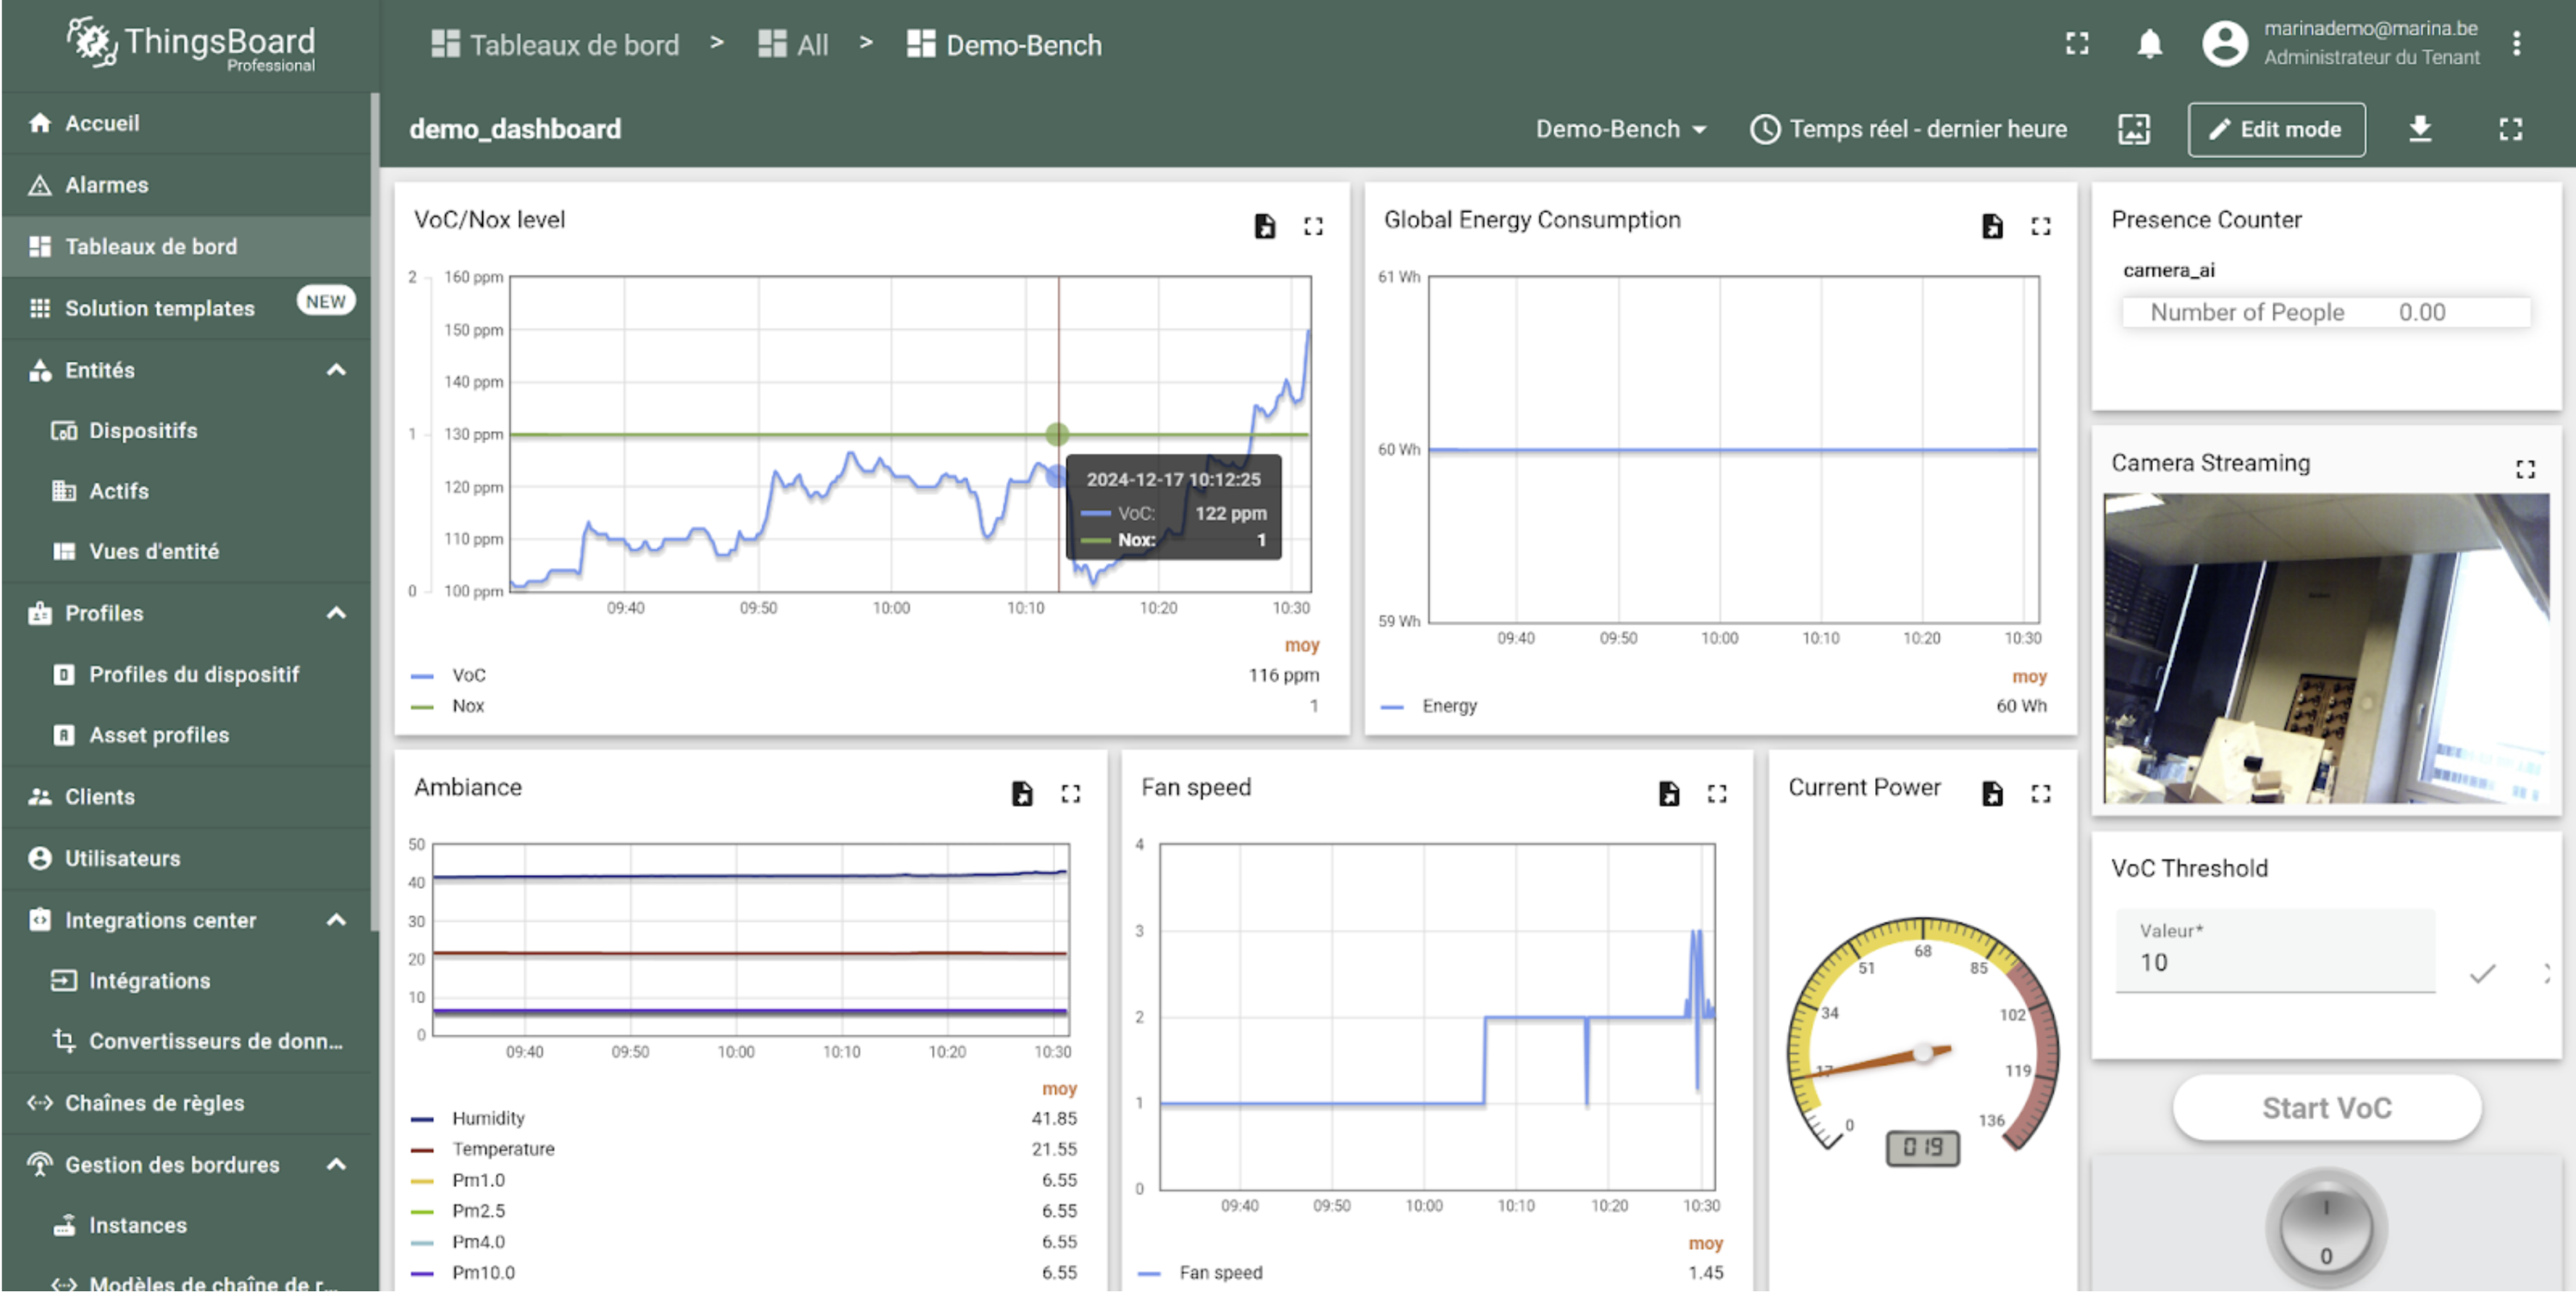Image resolution: width=2576 pixels, height=1292 pixels.
Task: Click the dashboard image export icon
Action: (2133, 129)
